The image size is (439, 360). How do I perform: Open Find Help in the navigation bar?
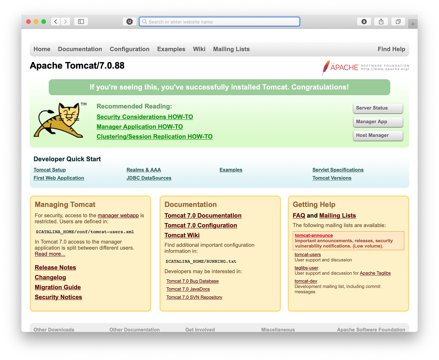[392, 49]
